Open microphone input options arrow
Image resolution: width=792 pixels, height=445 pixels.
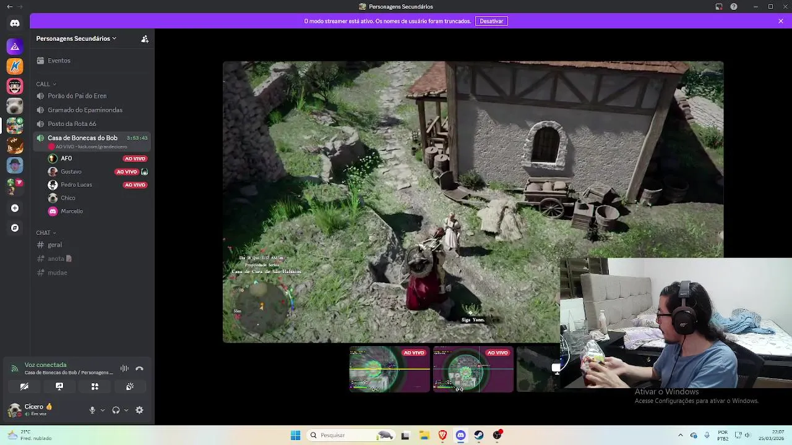[103, 410]
